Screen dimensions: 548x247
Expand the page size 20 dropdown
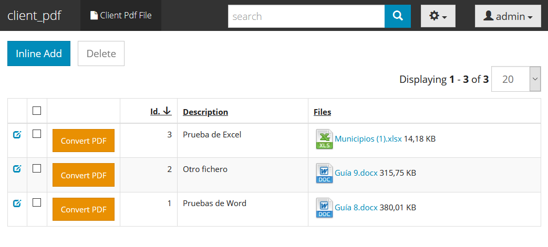coord(516,79)
